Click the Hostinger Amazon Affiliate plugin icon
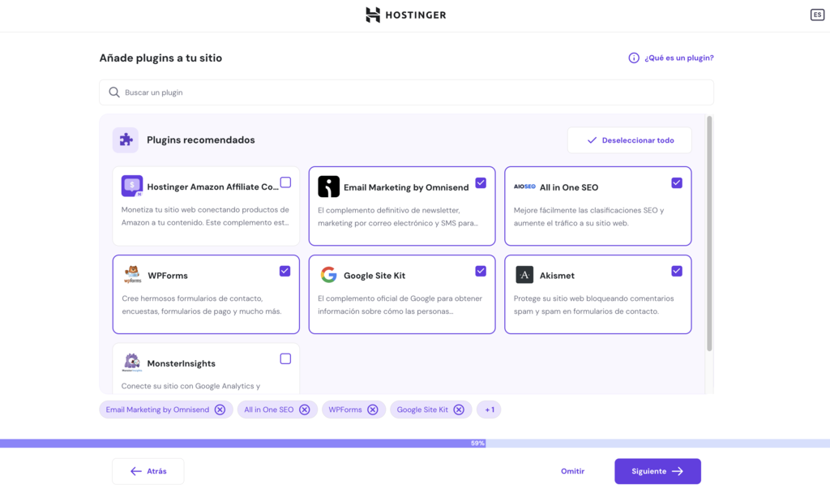The image size is (830, 489). pyautogui.click(x=132, y=187)
